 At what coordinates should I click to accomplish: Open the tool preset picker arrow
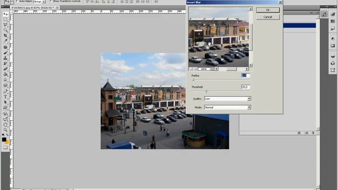[x=12, y=2]
